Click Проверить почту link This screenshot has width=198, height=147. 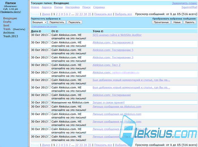(11, 12)
